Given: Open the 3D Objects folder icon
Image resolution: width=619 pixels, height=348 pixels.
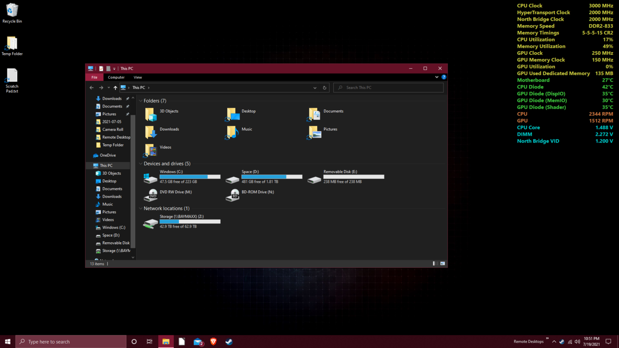Looking at the screenshot, I should pos(150,114).
